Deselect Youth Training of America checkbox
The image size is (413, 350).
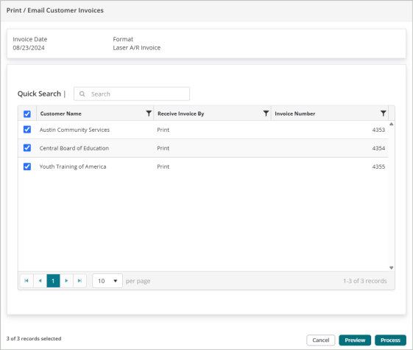click(x=27, y=167)
